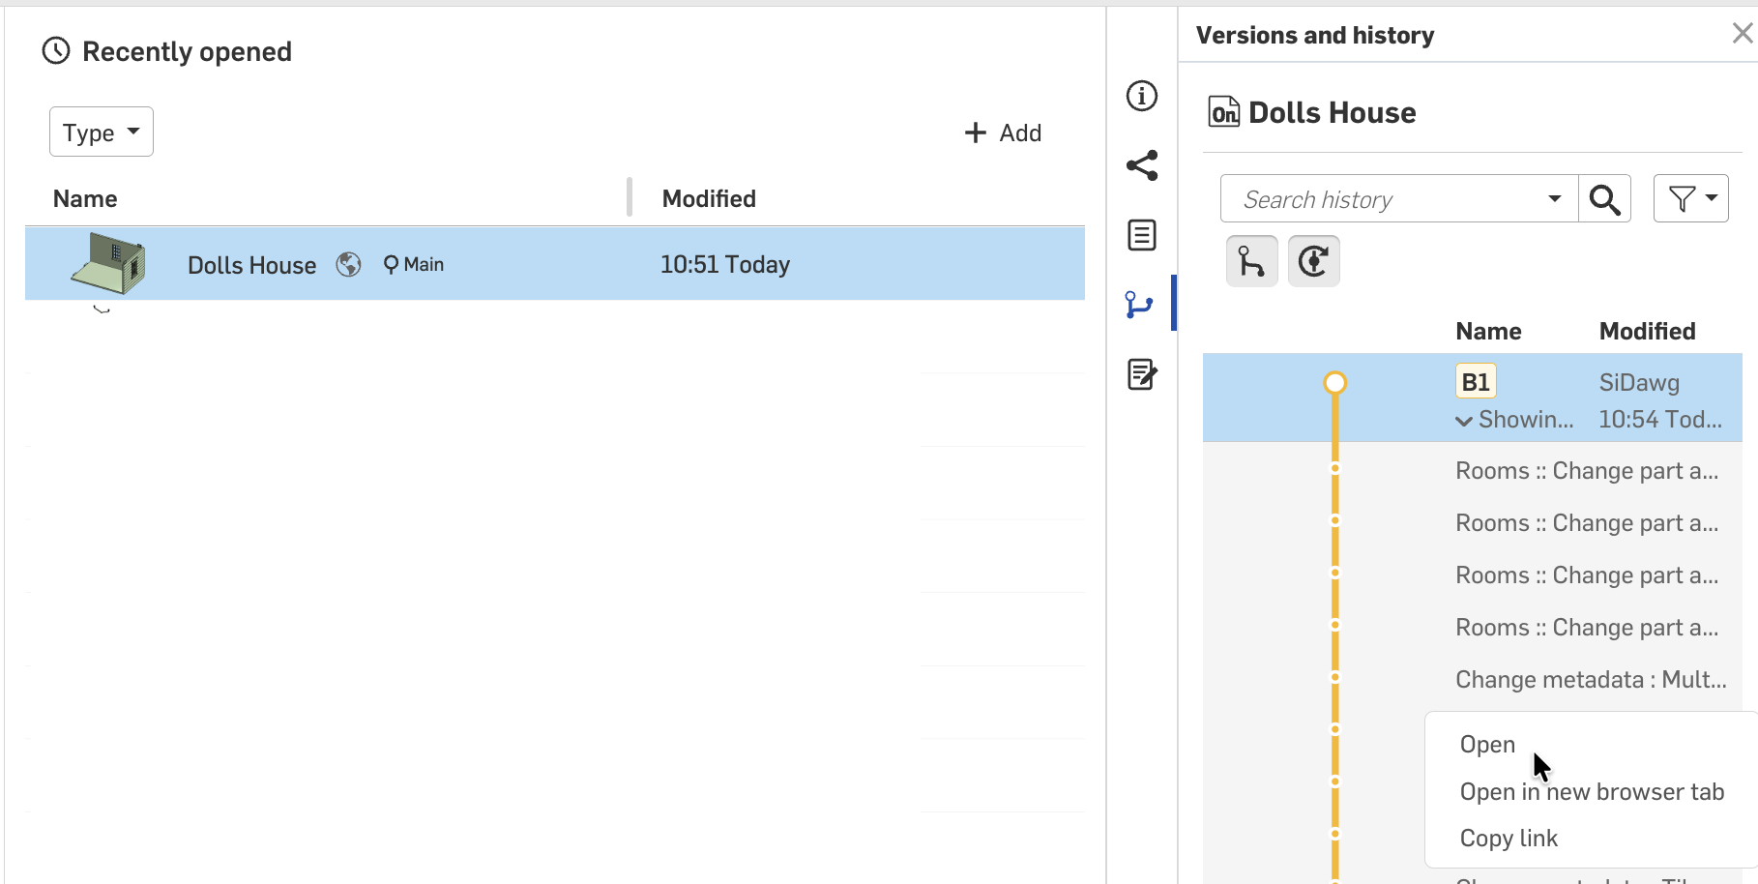The image size is (1758, 884).
Task: Collapse the Showing chevron under B1
Action: [1464, 421]
